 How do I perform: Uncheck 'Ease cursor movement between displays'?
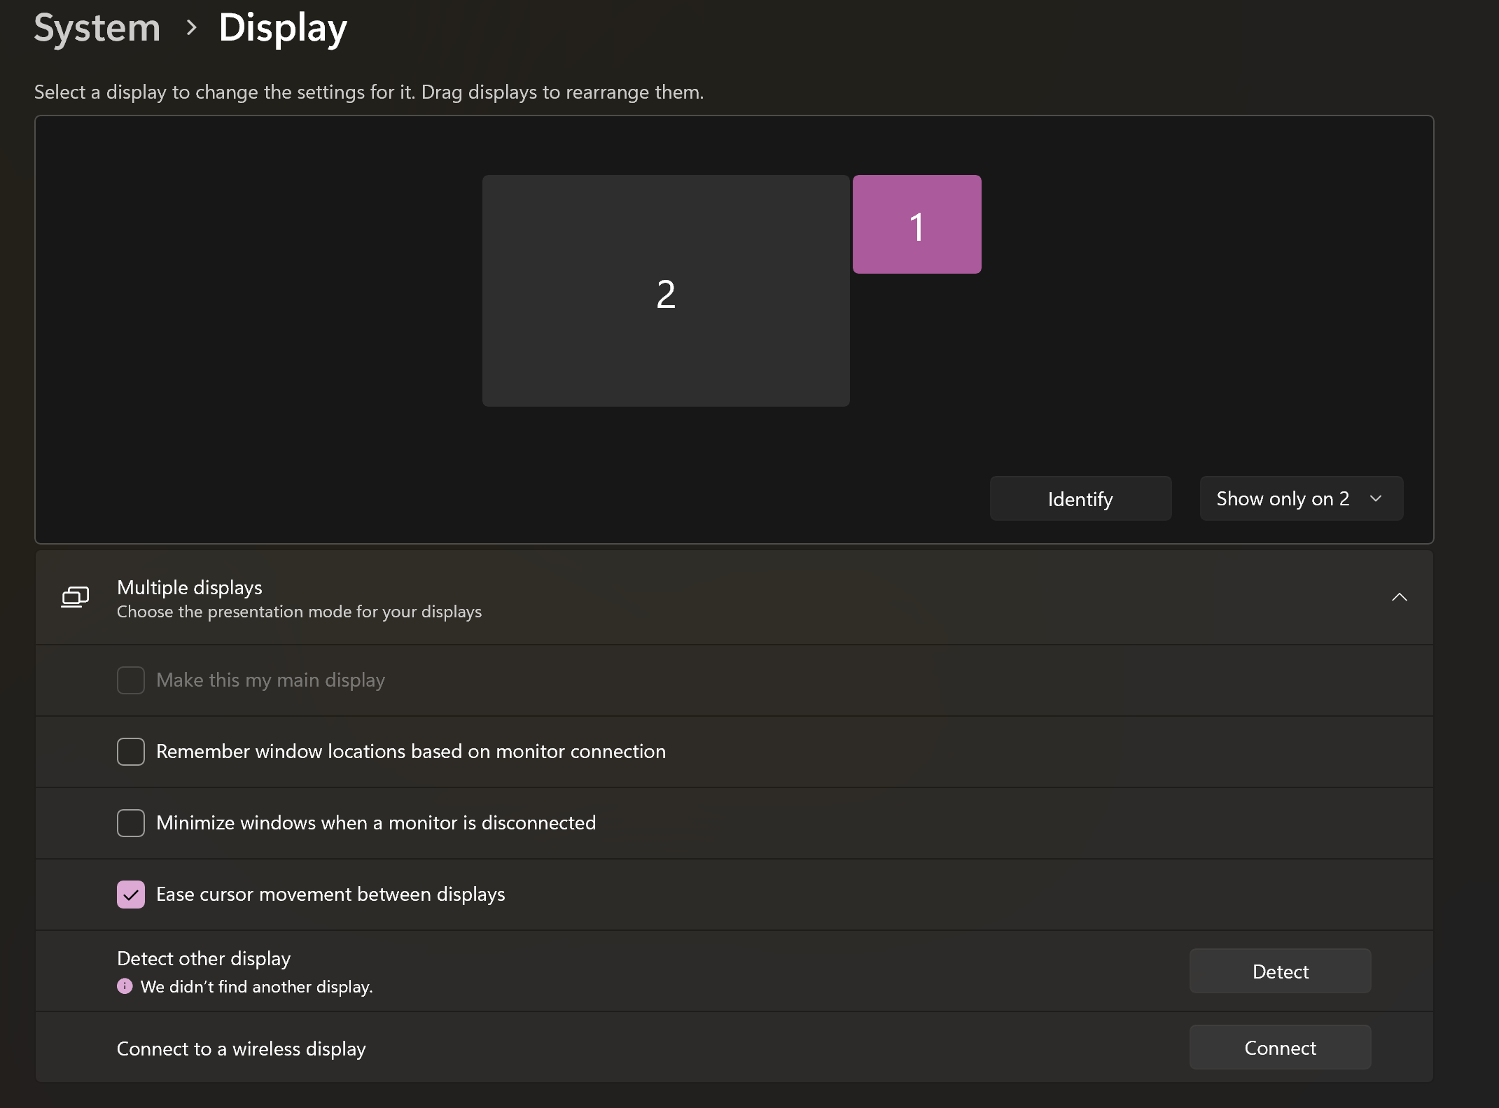coord(131,895)
